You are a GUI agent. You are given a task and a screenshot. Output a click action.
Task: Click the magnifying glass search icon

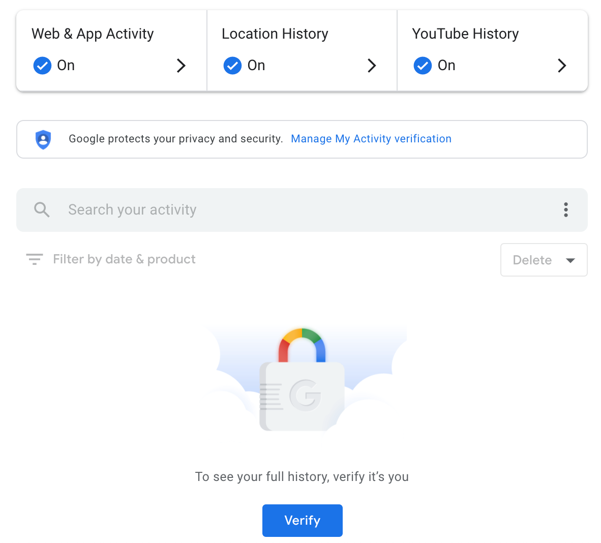click(42, 209)
